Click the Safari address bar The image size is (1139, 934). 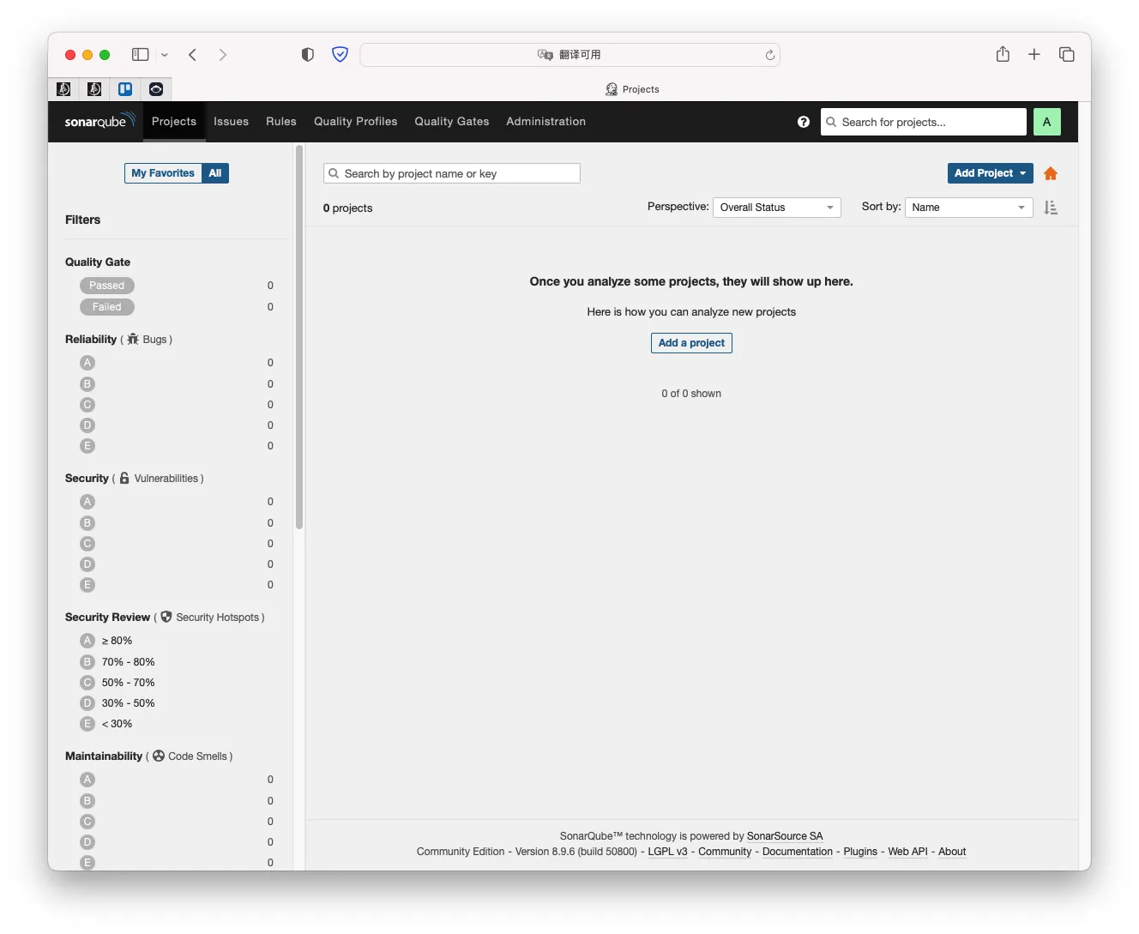point(569,55)
